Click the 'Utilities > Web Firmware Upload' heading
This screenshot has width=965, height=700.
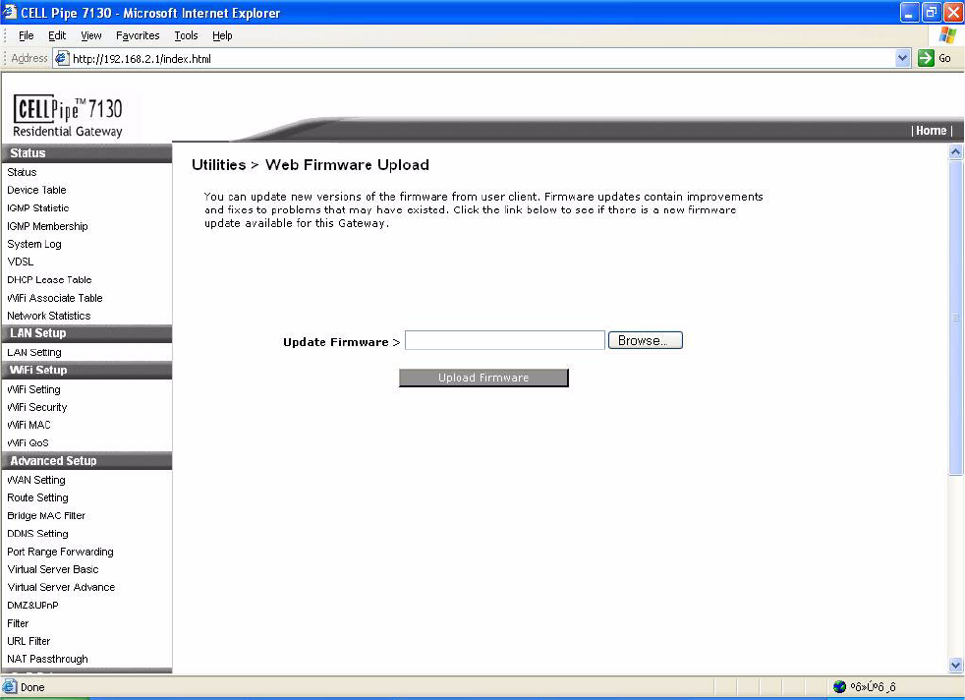point(311,165)
